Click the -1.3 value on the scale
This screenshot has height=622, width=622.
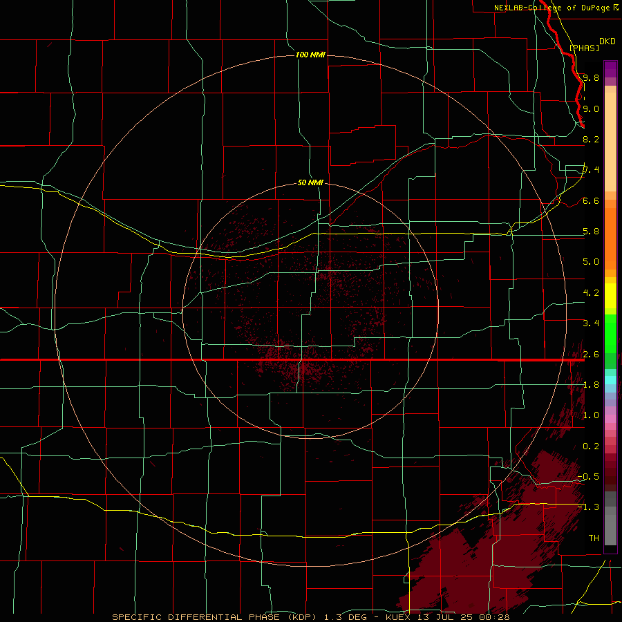588,507
